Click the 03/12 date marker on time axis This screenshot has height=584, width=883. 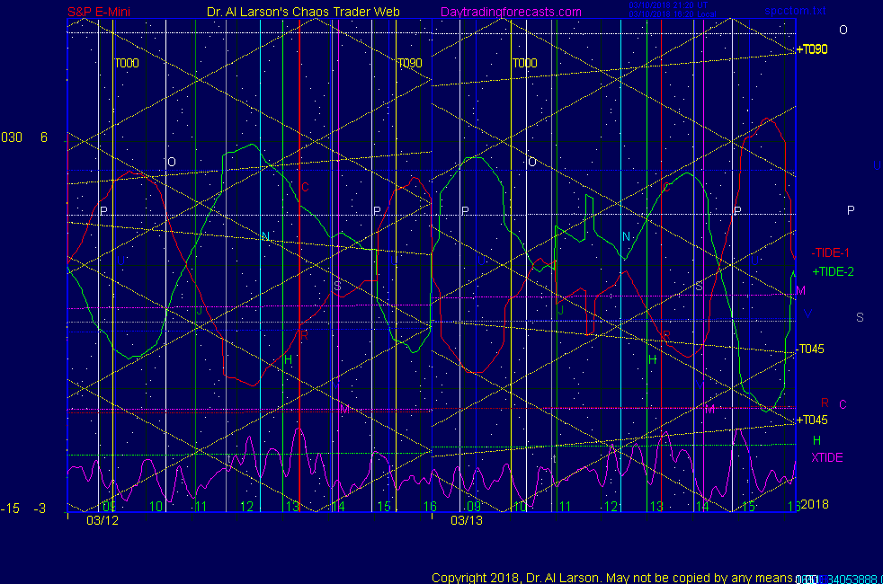pyautogui.click(x=101, y=520)
